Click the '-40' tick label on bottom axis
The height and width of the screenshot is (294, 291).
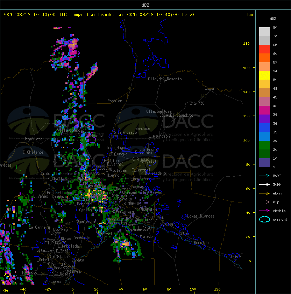click(x=23, y=289)
